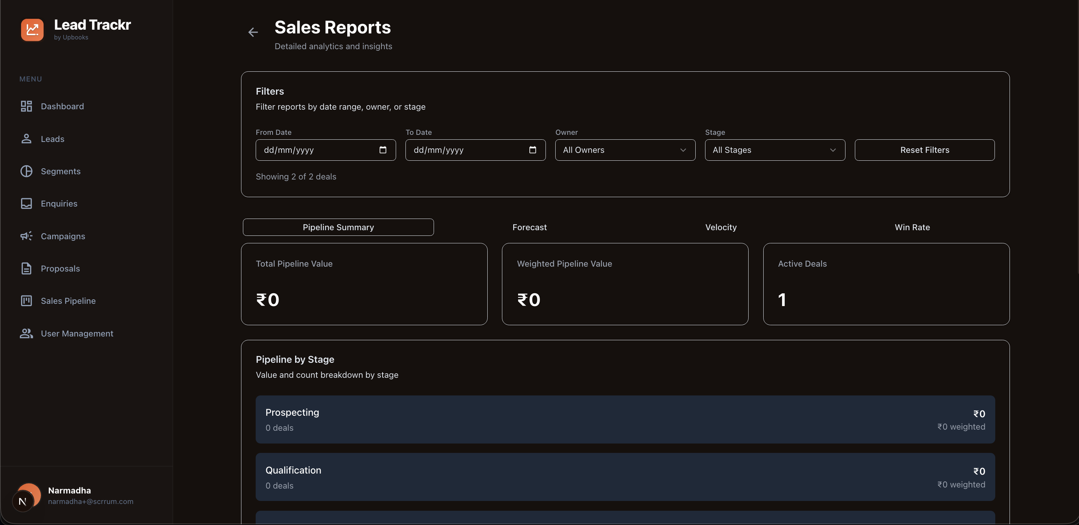Select the Velocity tab

(x=720, y=227)
